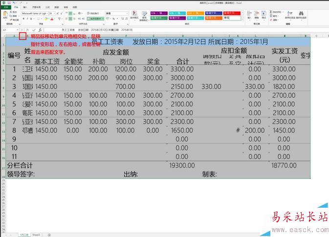329x237 pixels.
Task: Click the comma style icon
Action: (117, 19)
